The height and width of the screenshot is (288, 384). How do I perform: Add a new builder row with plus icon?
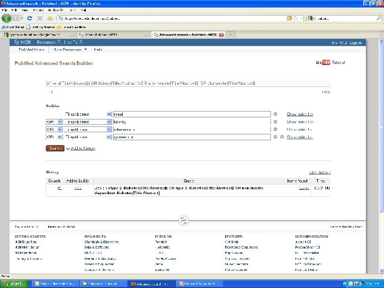click(x=282, y=137)
